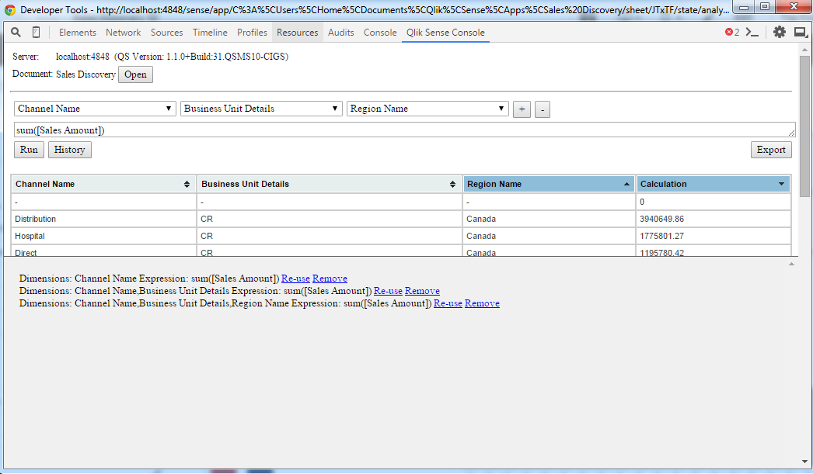Switch to the Console tab
This screenshot has width=813, height=474.
point(380,32)
